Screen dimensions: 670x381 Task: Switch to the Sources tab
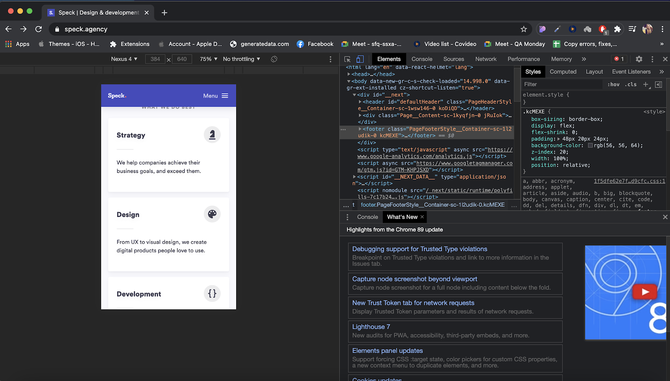click(x=454, y=59)
